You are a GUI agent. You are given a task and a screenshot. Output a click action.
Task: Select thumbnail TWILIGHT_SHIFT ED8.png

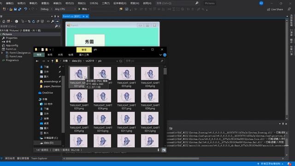[x=150, y=100]
